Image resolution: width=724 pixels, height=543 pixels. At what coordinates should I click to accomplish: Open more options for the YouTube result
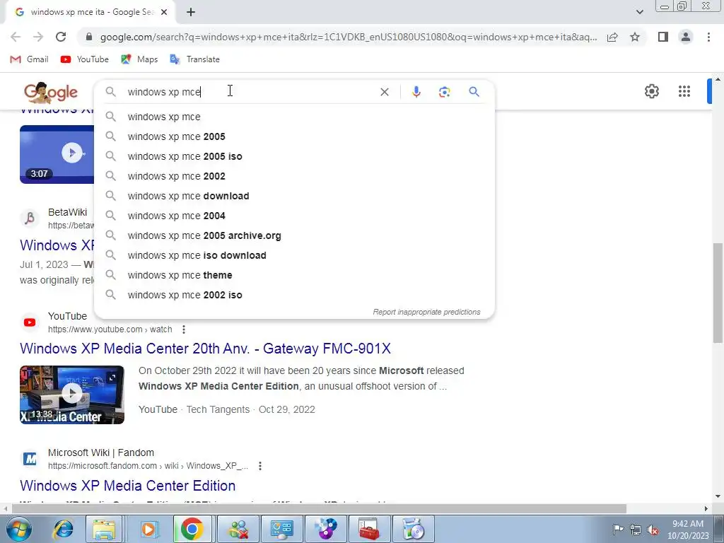coord(184,329)
